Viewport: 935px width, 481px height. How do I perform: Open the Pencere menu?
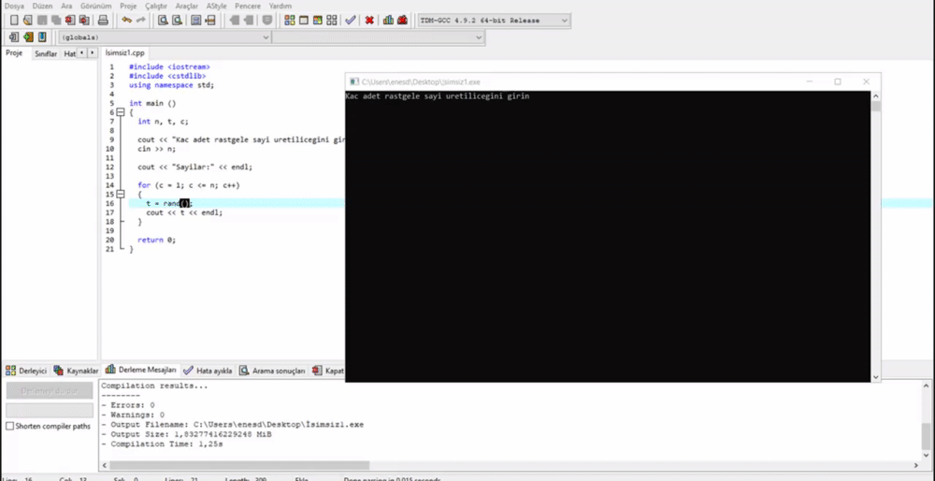click(x=248, y=6)
